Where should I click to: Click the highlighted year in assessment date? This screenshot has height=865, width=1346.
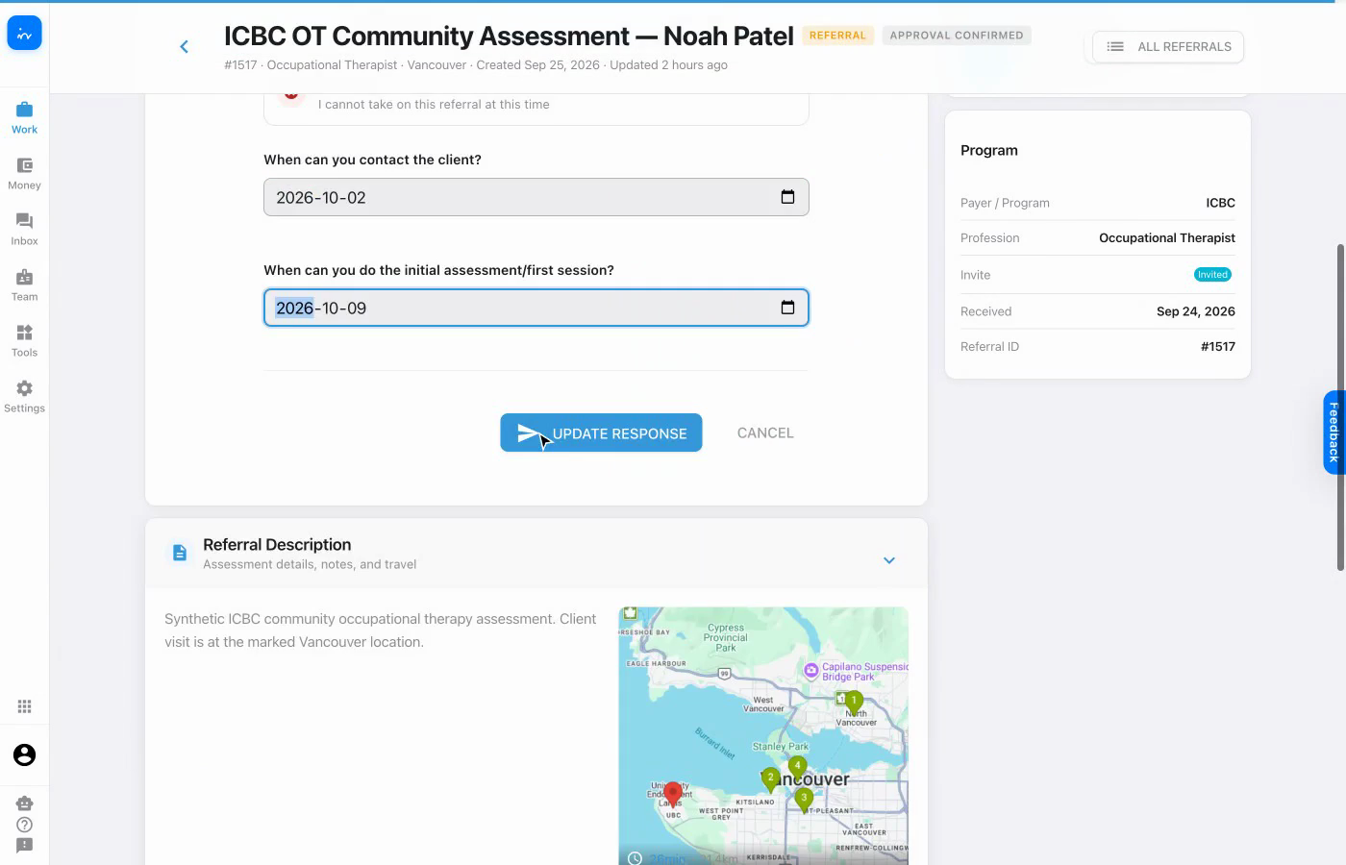[x=294, y=308]
